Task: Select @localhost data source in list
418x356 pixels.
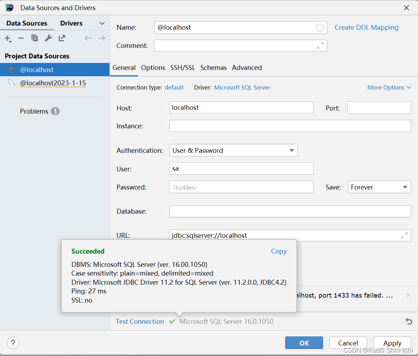Action: point(55,70)
